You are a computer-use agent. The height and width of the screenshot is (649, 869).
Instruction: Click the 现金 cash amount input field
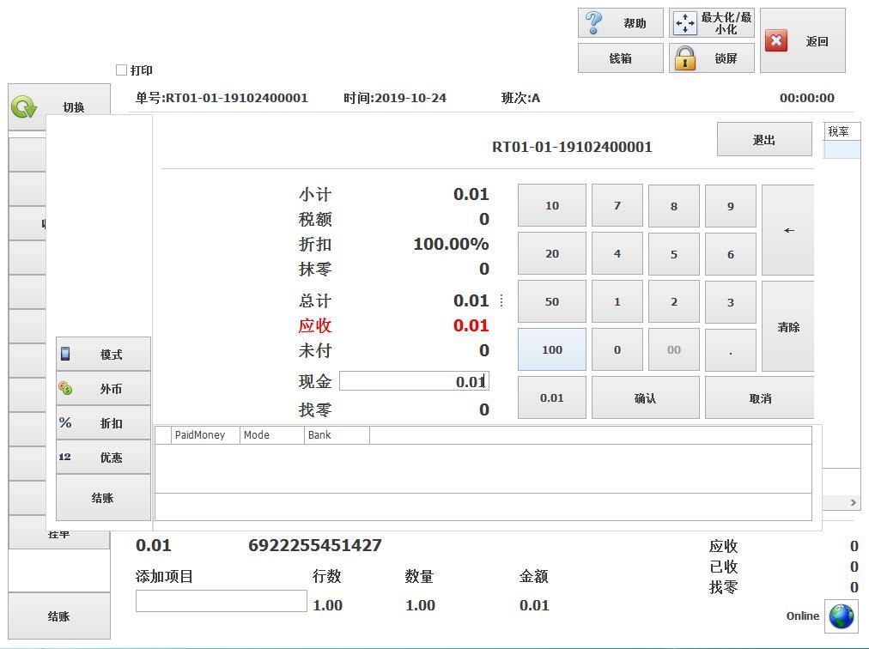414,381
